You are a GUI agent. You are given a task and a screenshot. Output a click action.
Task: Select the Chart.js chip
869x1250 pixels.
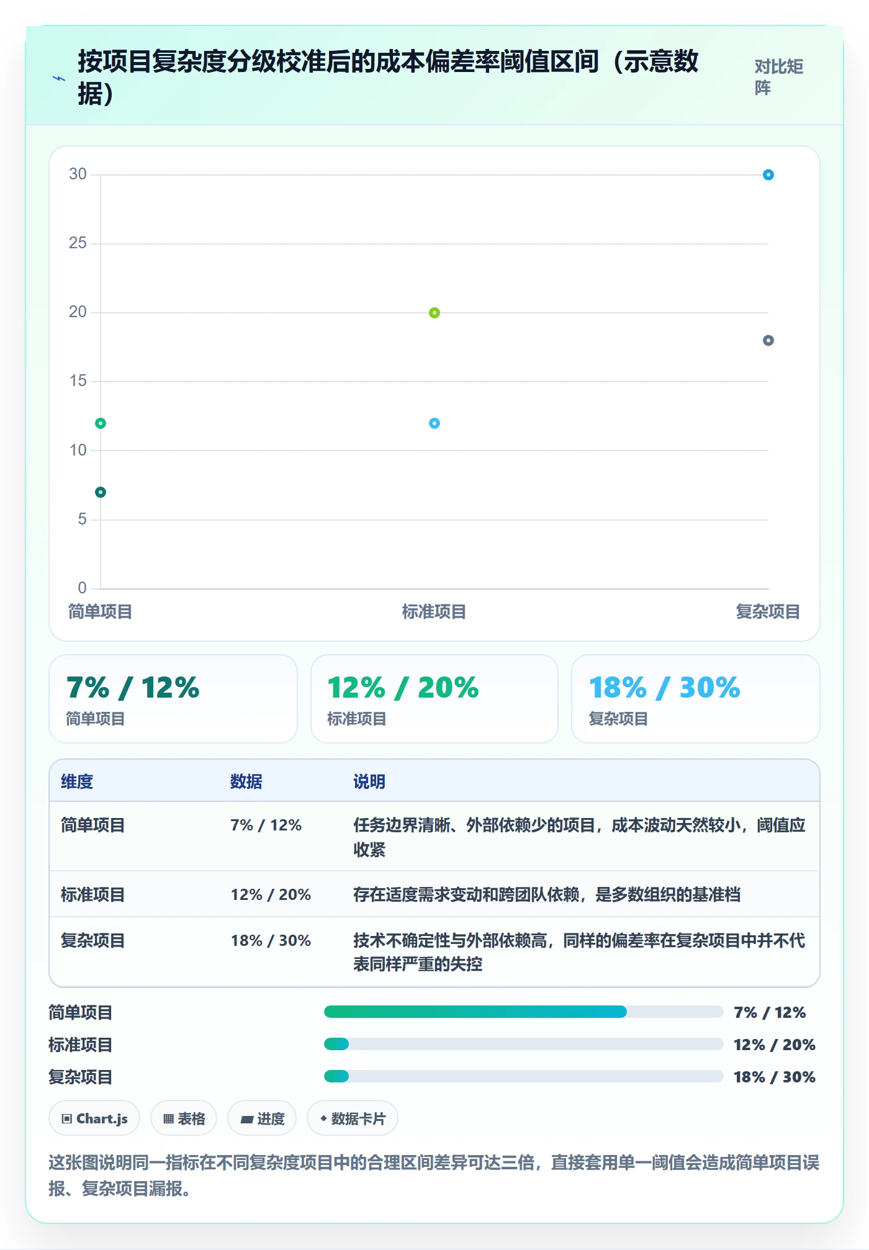pos(94,1118)
